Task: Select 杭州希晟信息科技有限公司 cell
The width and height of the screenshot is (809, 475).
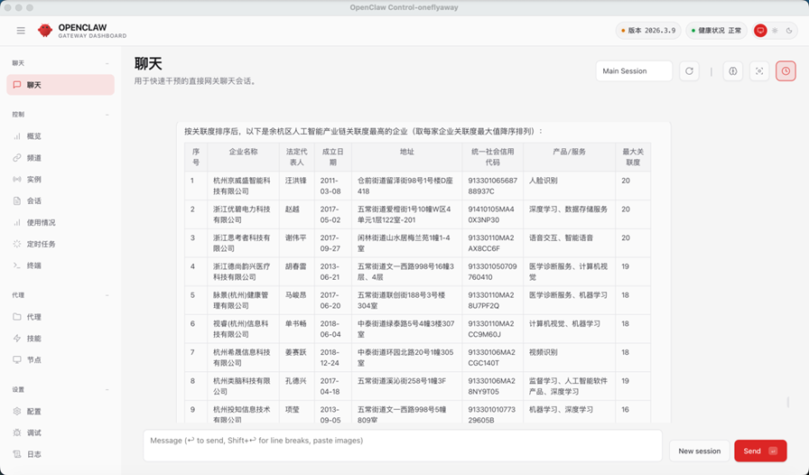Action: pos(242,358)
